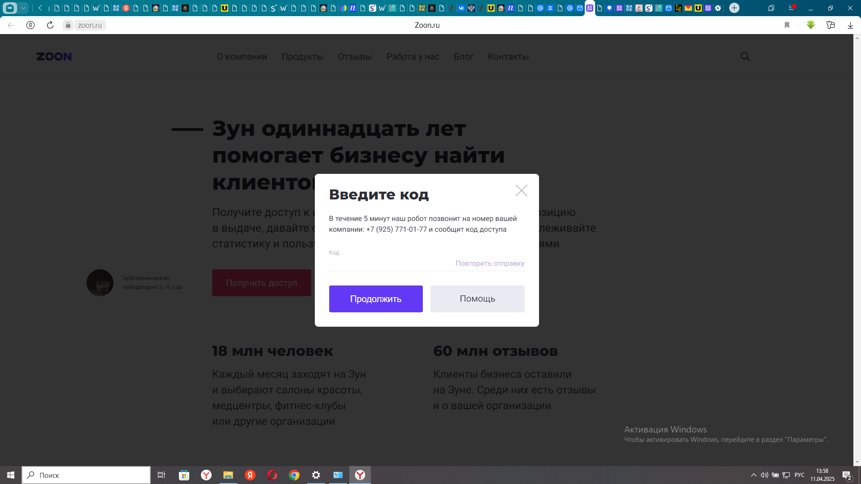This screenshot has width=861, height=484.
Task: Bookmark this page via bookmark icon
Action: click(787, 25)
